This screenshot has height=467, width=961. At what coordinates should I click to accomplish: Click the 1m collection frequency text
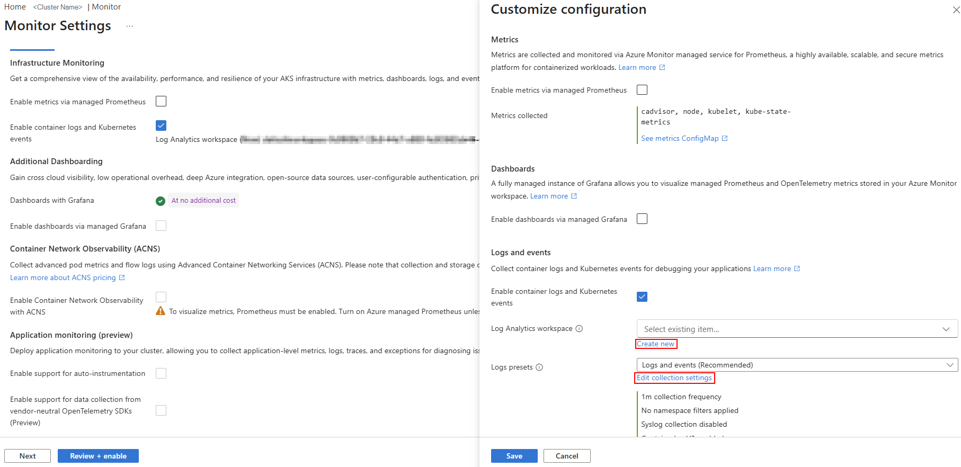pyautogui.click(x=681, y=397)
